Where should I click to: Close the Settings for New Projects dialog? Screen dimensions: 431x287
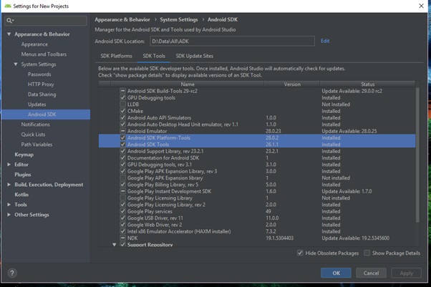421,6
